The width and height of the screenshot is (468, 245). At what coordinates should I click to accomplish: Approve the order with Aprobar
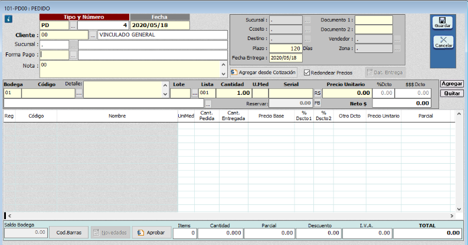152,233
